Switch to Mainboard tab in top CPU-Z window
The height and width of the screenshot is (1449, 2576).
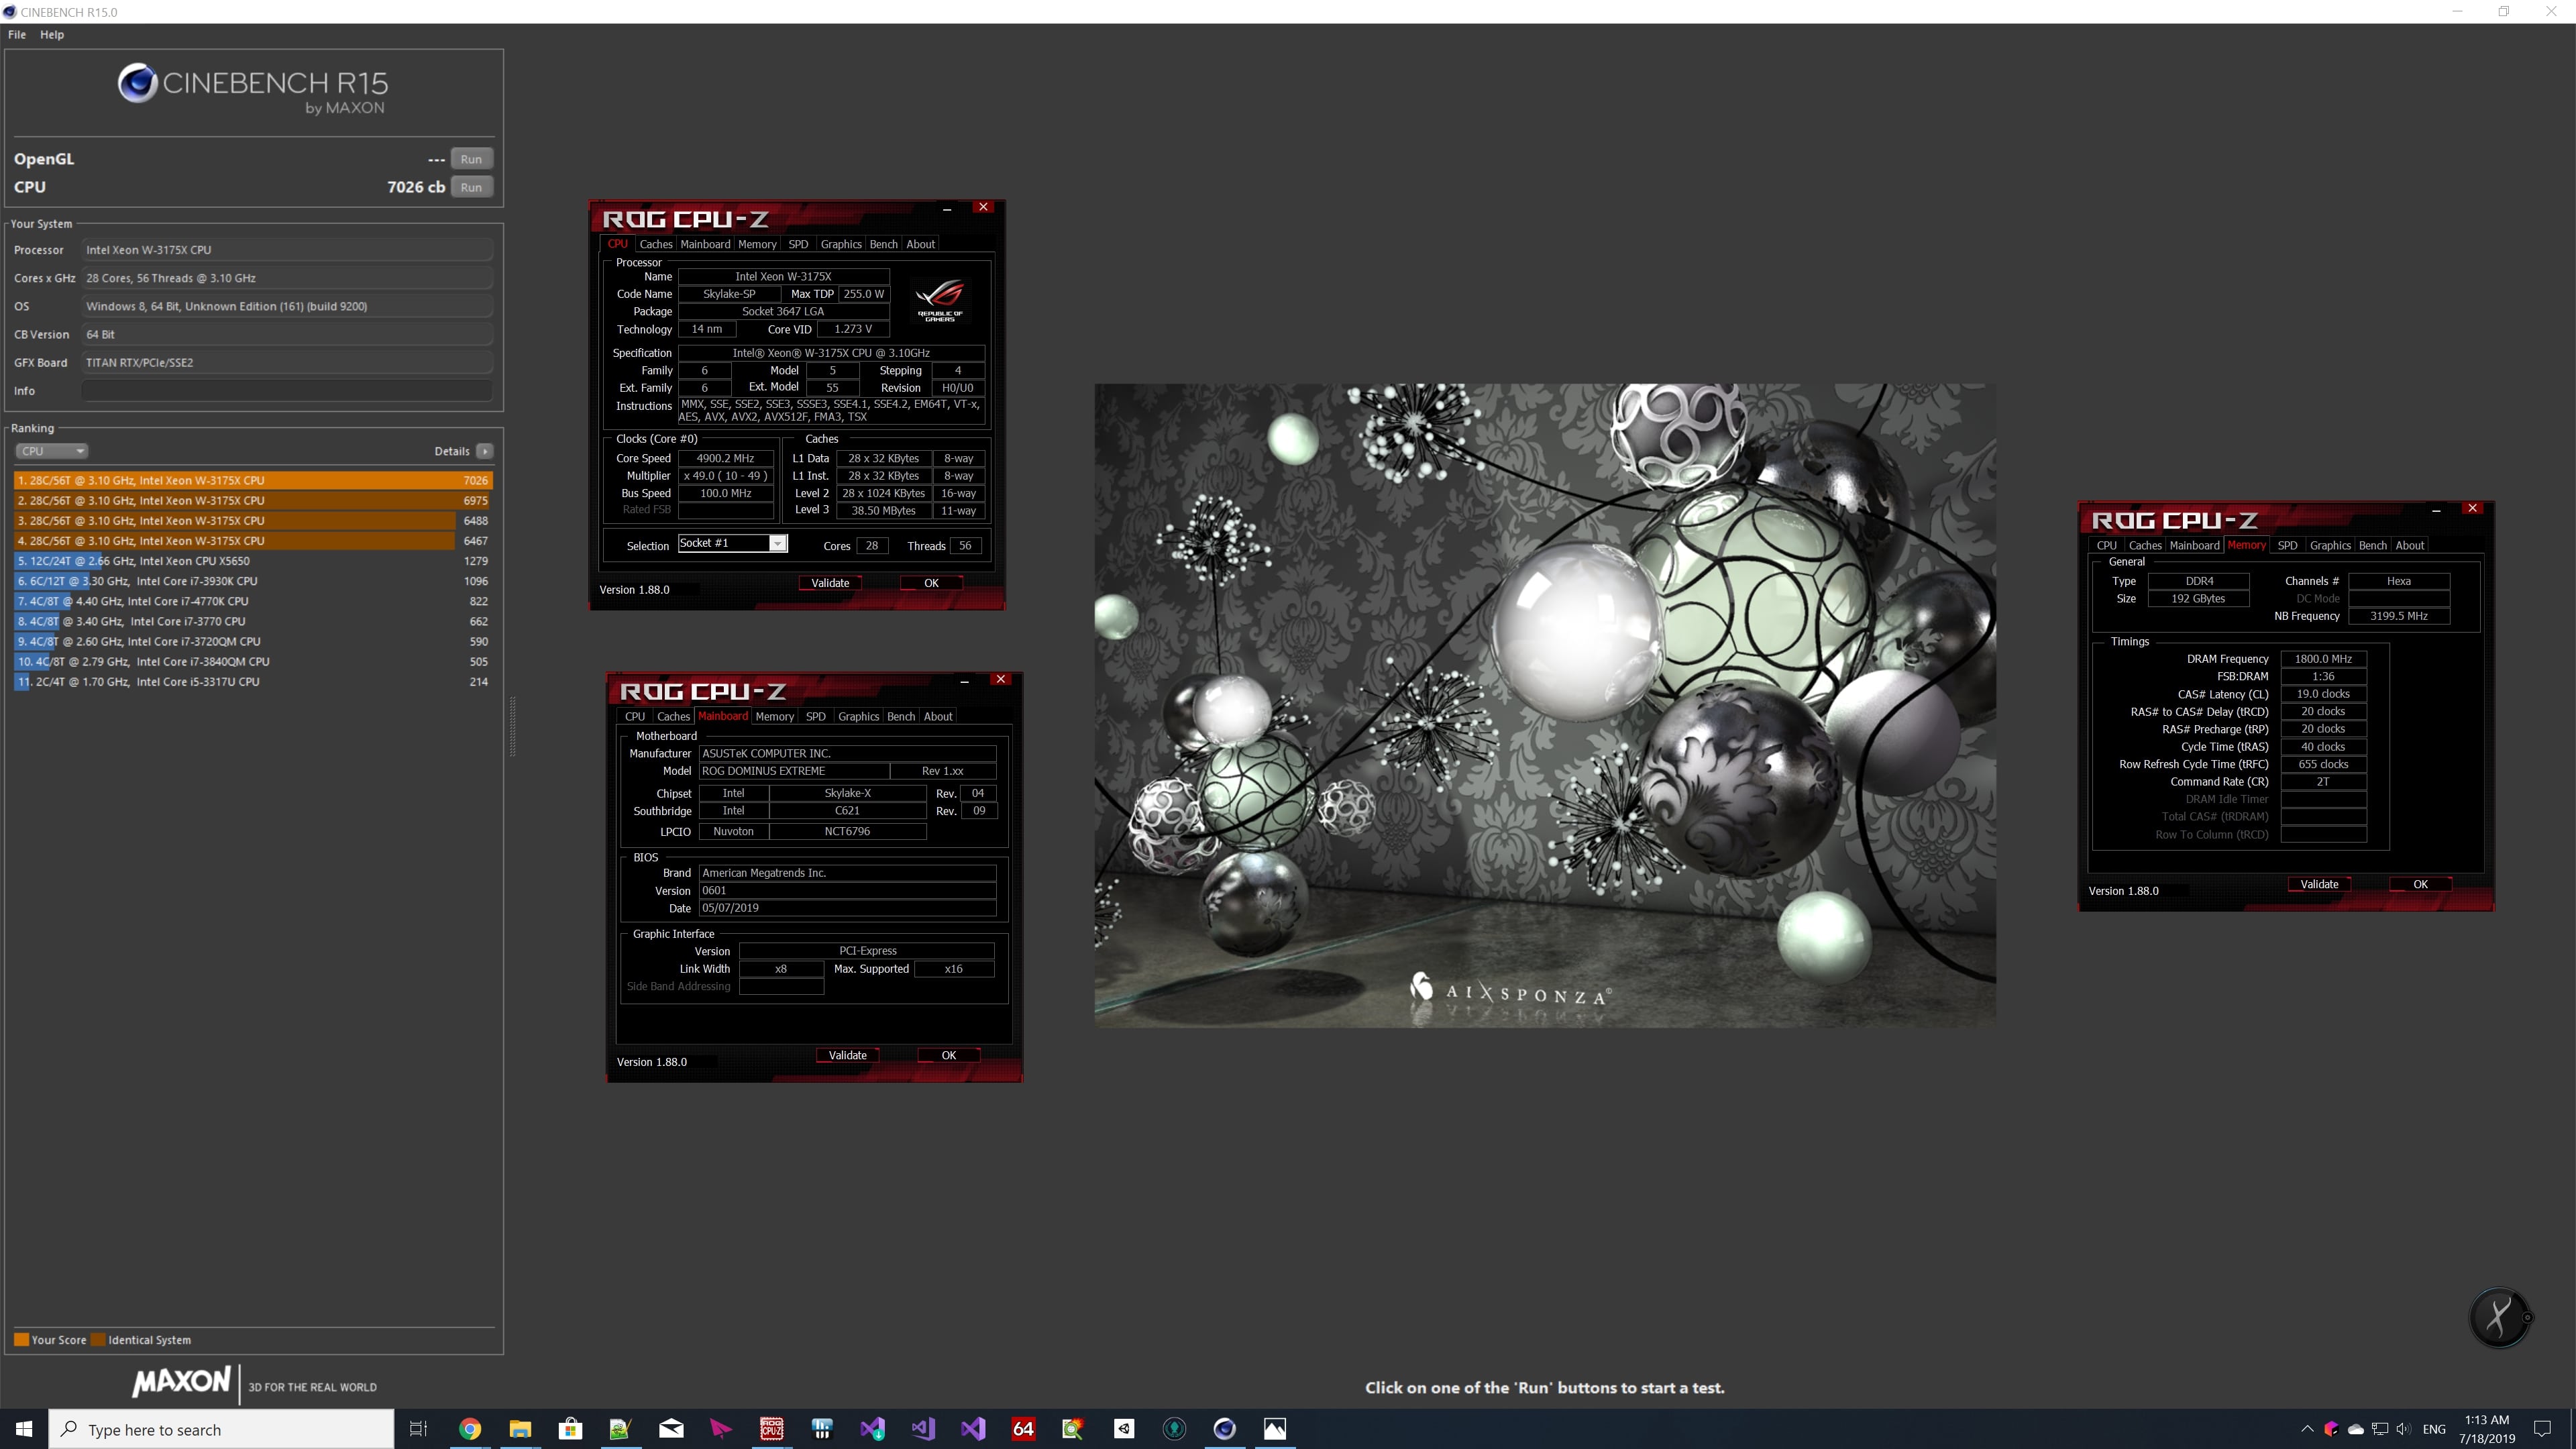[705, 244]
